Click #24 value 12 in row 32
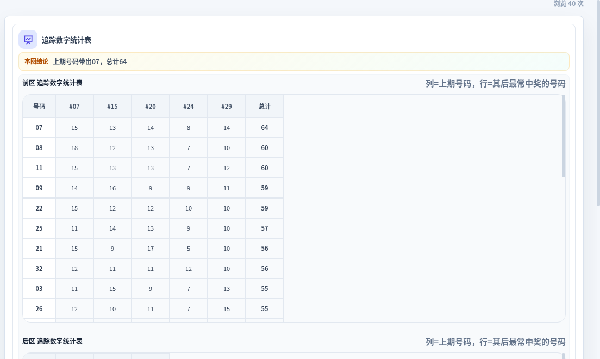600x359 pixels. 189,269
